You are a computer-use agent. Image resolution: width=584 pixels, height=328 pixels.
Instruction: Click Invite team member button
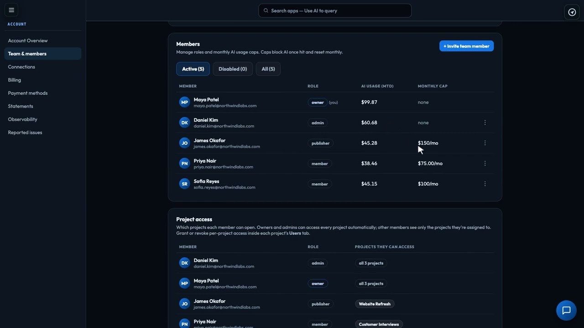466,46
